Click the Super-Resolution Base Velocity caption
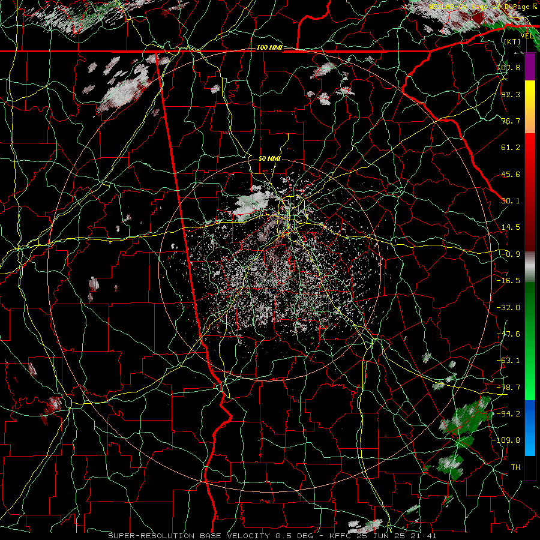Viewport: 540px width, 540px height. click(x=272, y=536)
